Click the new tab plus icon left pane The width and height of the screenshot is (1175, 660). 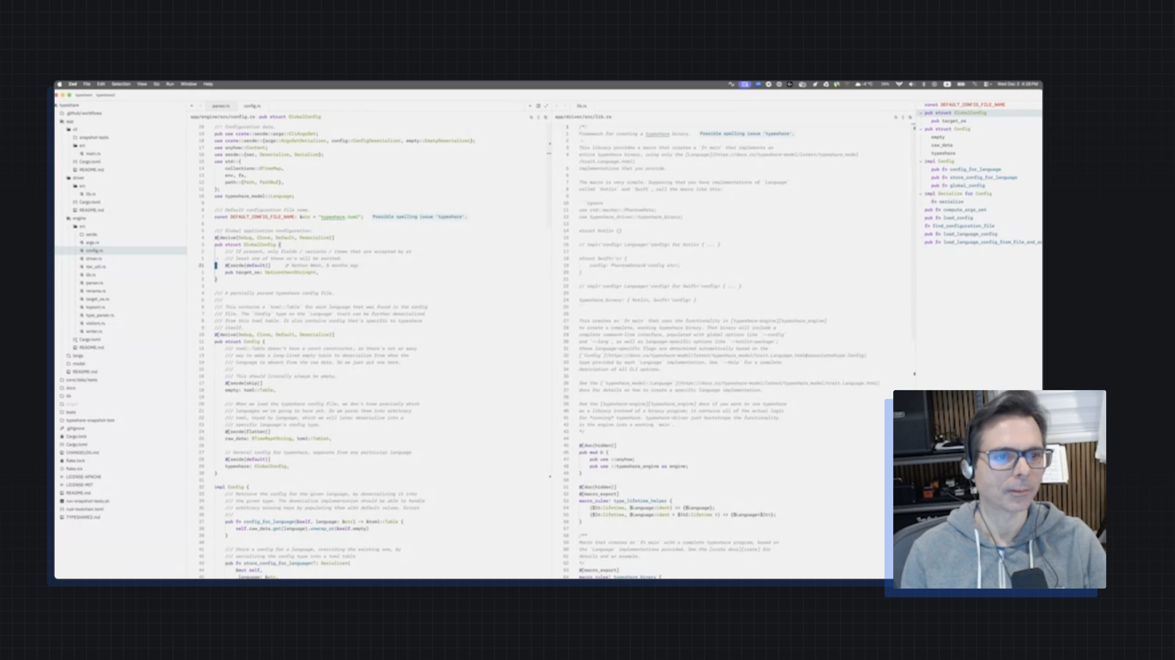pyautogui.click(x=530, y=106)
